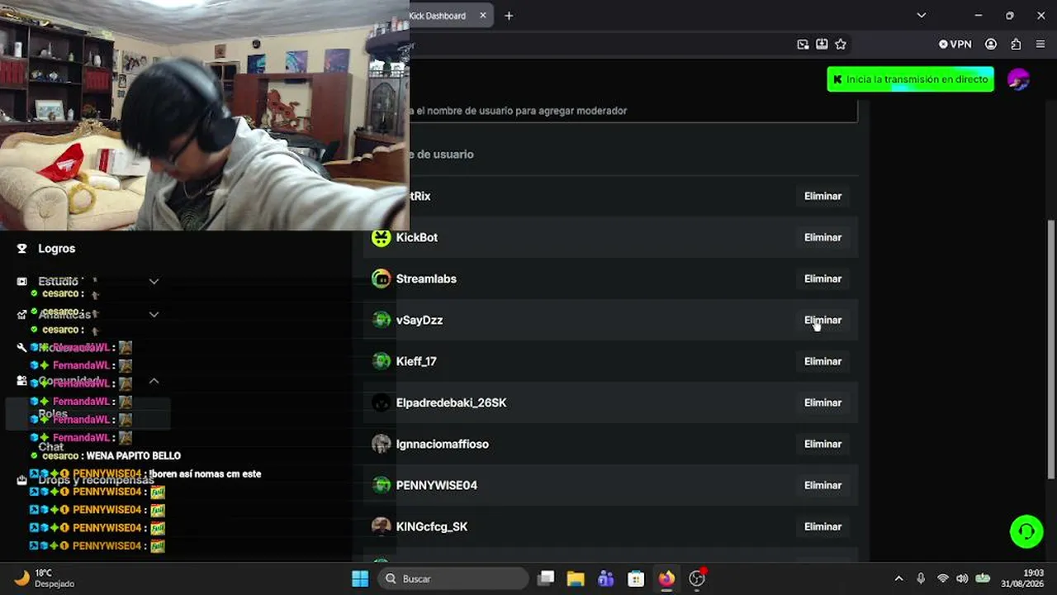This screenshot has width=1057, height=595.
Task: Click the username Ignnaciomaffioso in the list
Action: (x=443, y=444)
